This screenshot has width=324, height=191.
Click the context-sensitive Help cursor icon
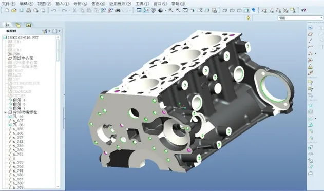[303, 10]
